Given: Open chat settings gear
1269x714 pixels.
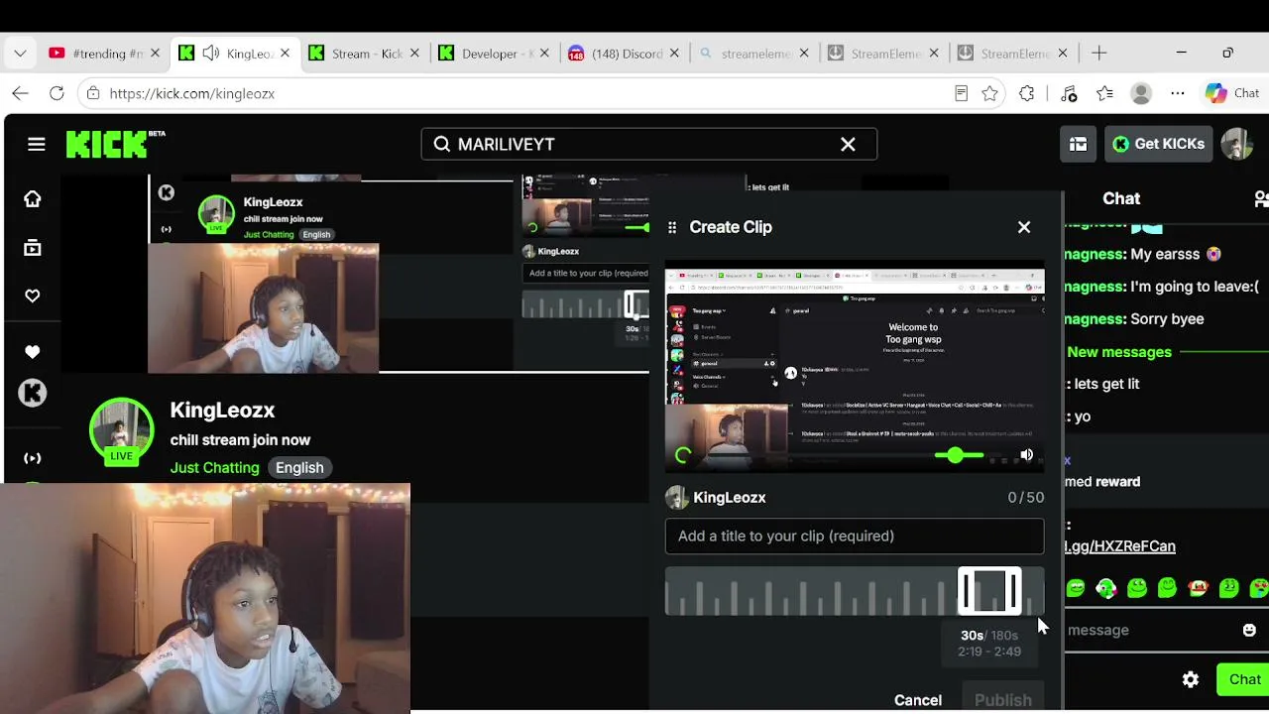Looking at the screenshot, I should (1191, 679).
